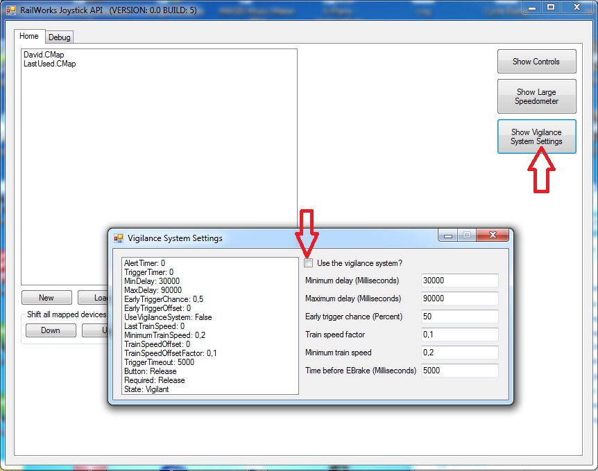Viewport: 598px width, 471px height.
Task: Close the Vigilance System Settings window
Action: click(493, 235)
